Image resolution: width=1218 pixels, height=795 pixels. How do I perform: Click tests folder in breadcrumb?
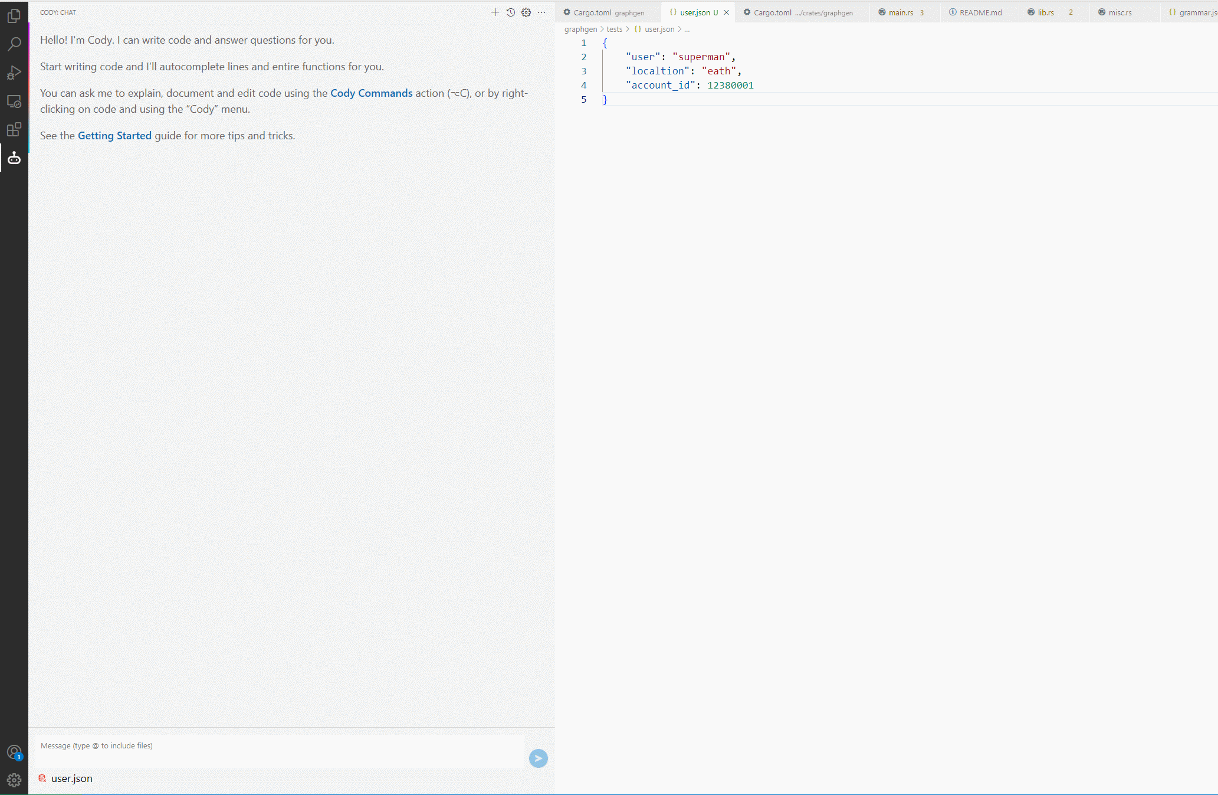(614, 29)
